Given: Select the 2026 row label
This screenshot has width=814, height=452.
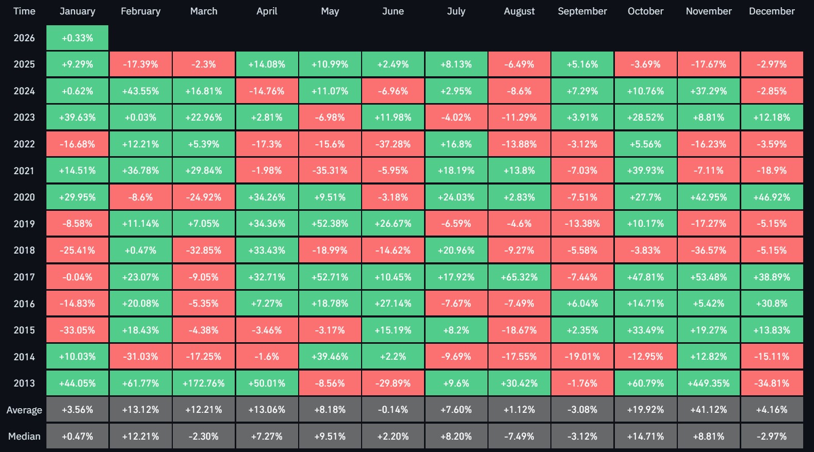Looking at the screenshot, I should (x=24, y=38).
